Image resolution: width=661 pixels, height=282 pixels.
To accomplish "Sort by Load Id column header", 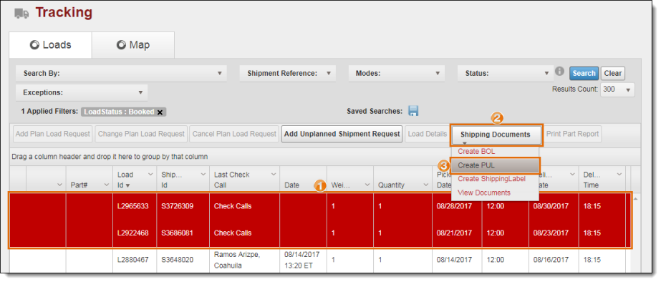I will 125,180.
